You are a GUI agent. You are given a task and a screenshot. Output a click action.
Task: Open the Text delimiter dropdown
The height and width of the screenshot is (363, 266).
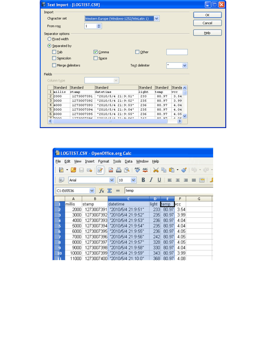(185, 65)
